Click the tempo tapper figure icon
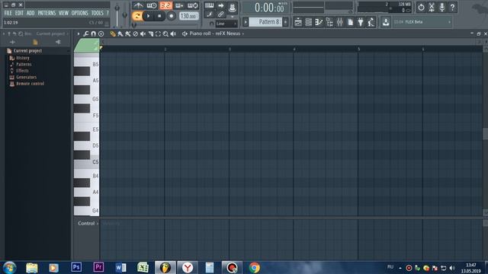Image resolution: width=488 pixels, height=274 pixels. [371, 22]
